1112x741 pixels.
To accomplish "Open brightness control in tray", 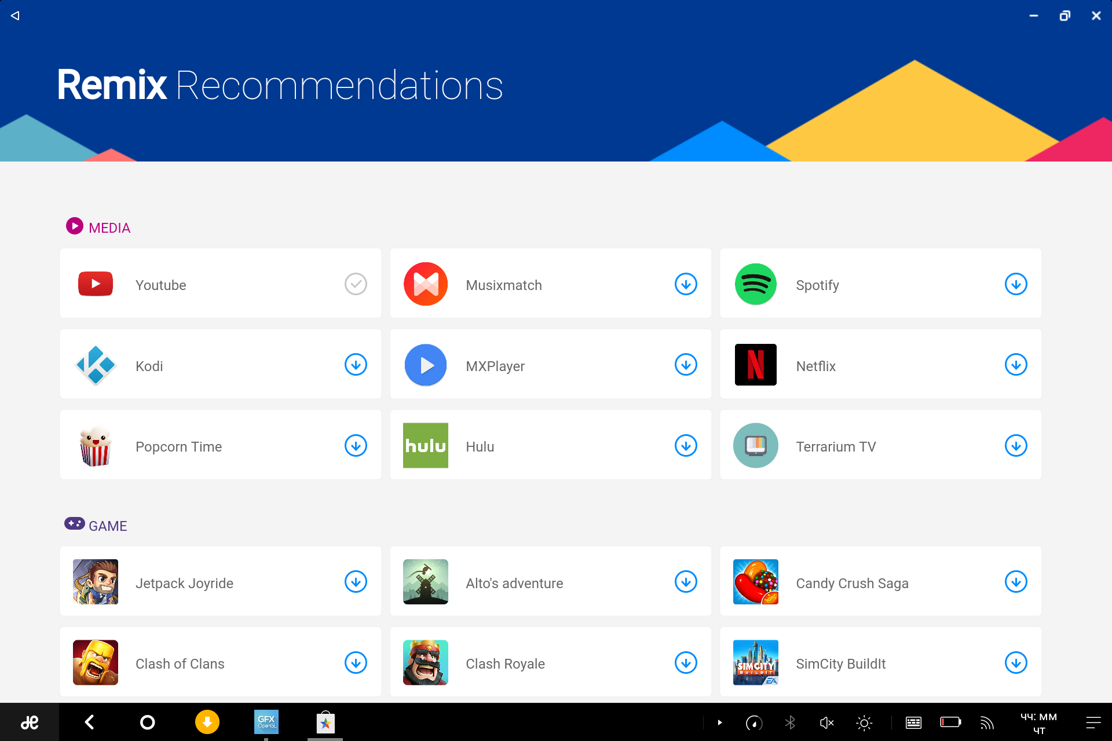I will pyautogui.click(x=864, y=722).
